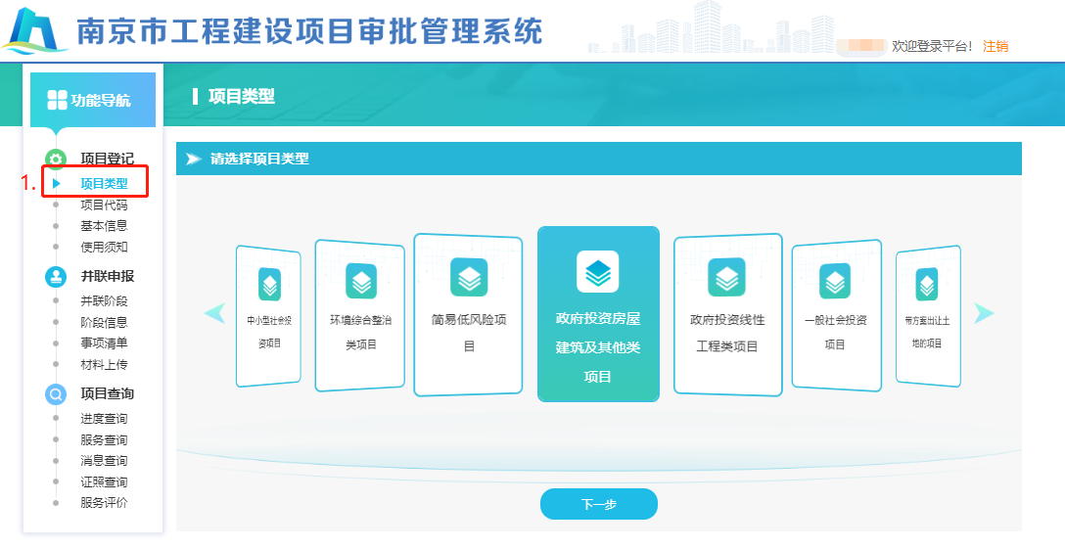
Task: Click the 下一步 button
Action: pyautogui.click(x=598, y=504)
